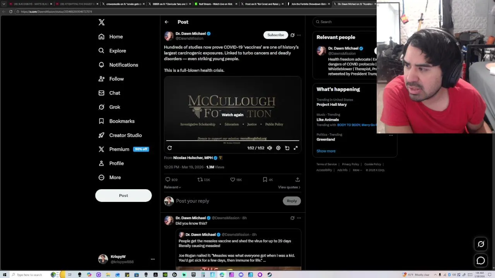The width and height of the screenshot is (495, 278).
Task: Open Nicolas Hulscher, MPH profile link
Action: click(x=193, y=158)
